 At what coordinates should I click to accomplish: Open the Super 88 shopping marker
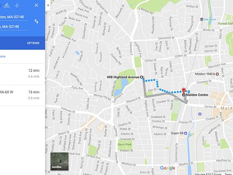[x=185, y=133]
